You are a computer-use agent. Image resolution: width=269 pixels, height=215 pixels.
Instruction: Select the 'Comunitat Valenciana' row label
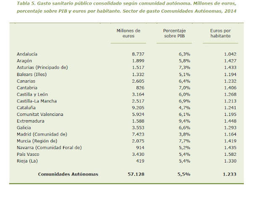(40, 114)
